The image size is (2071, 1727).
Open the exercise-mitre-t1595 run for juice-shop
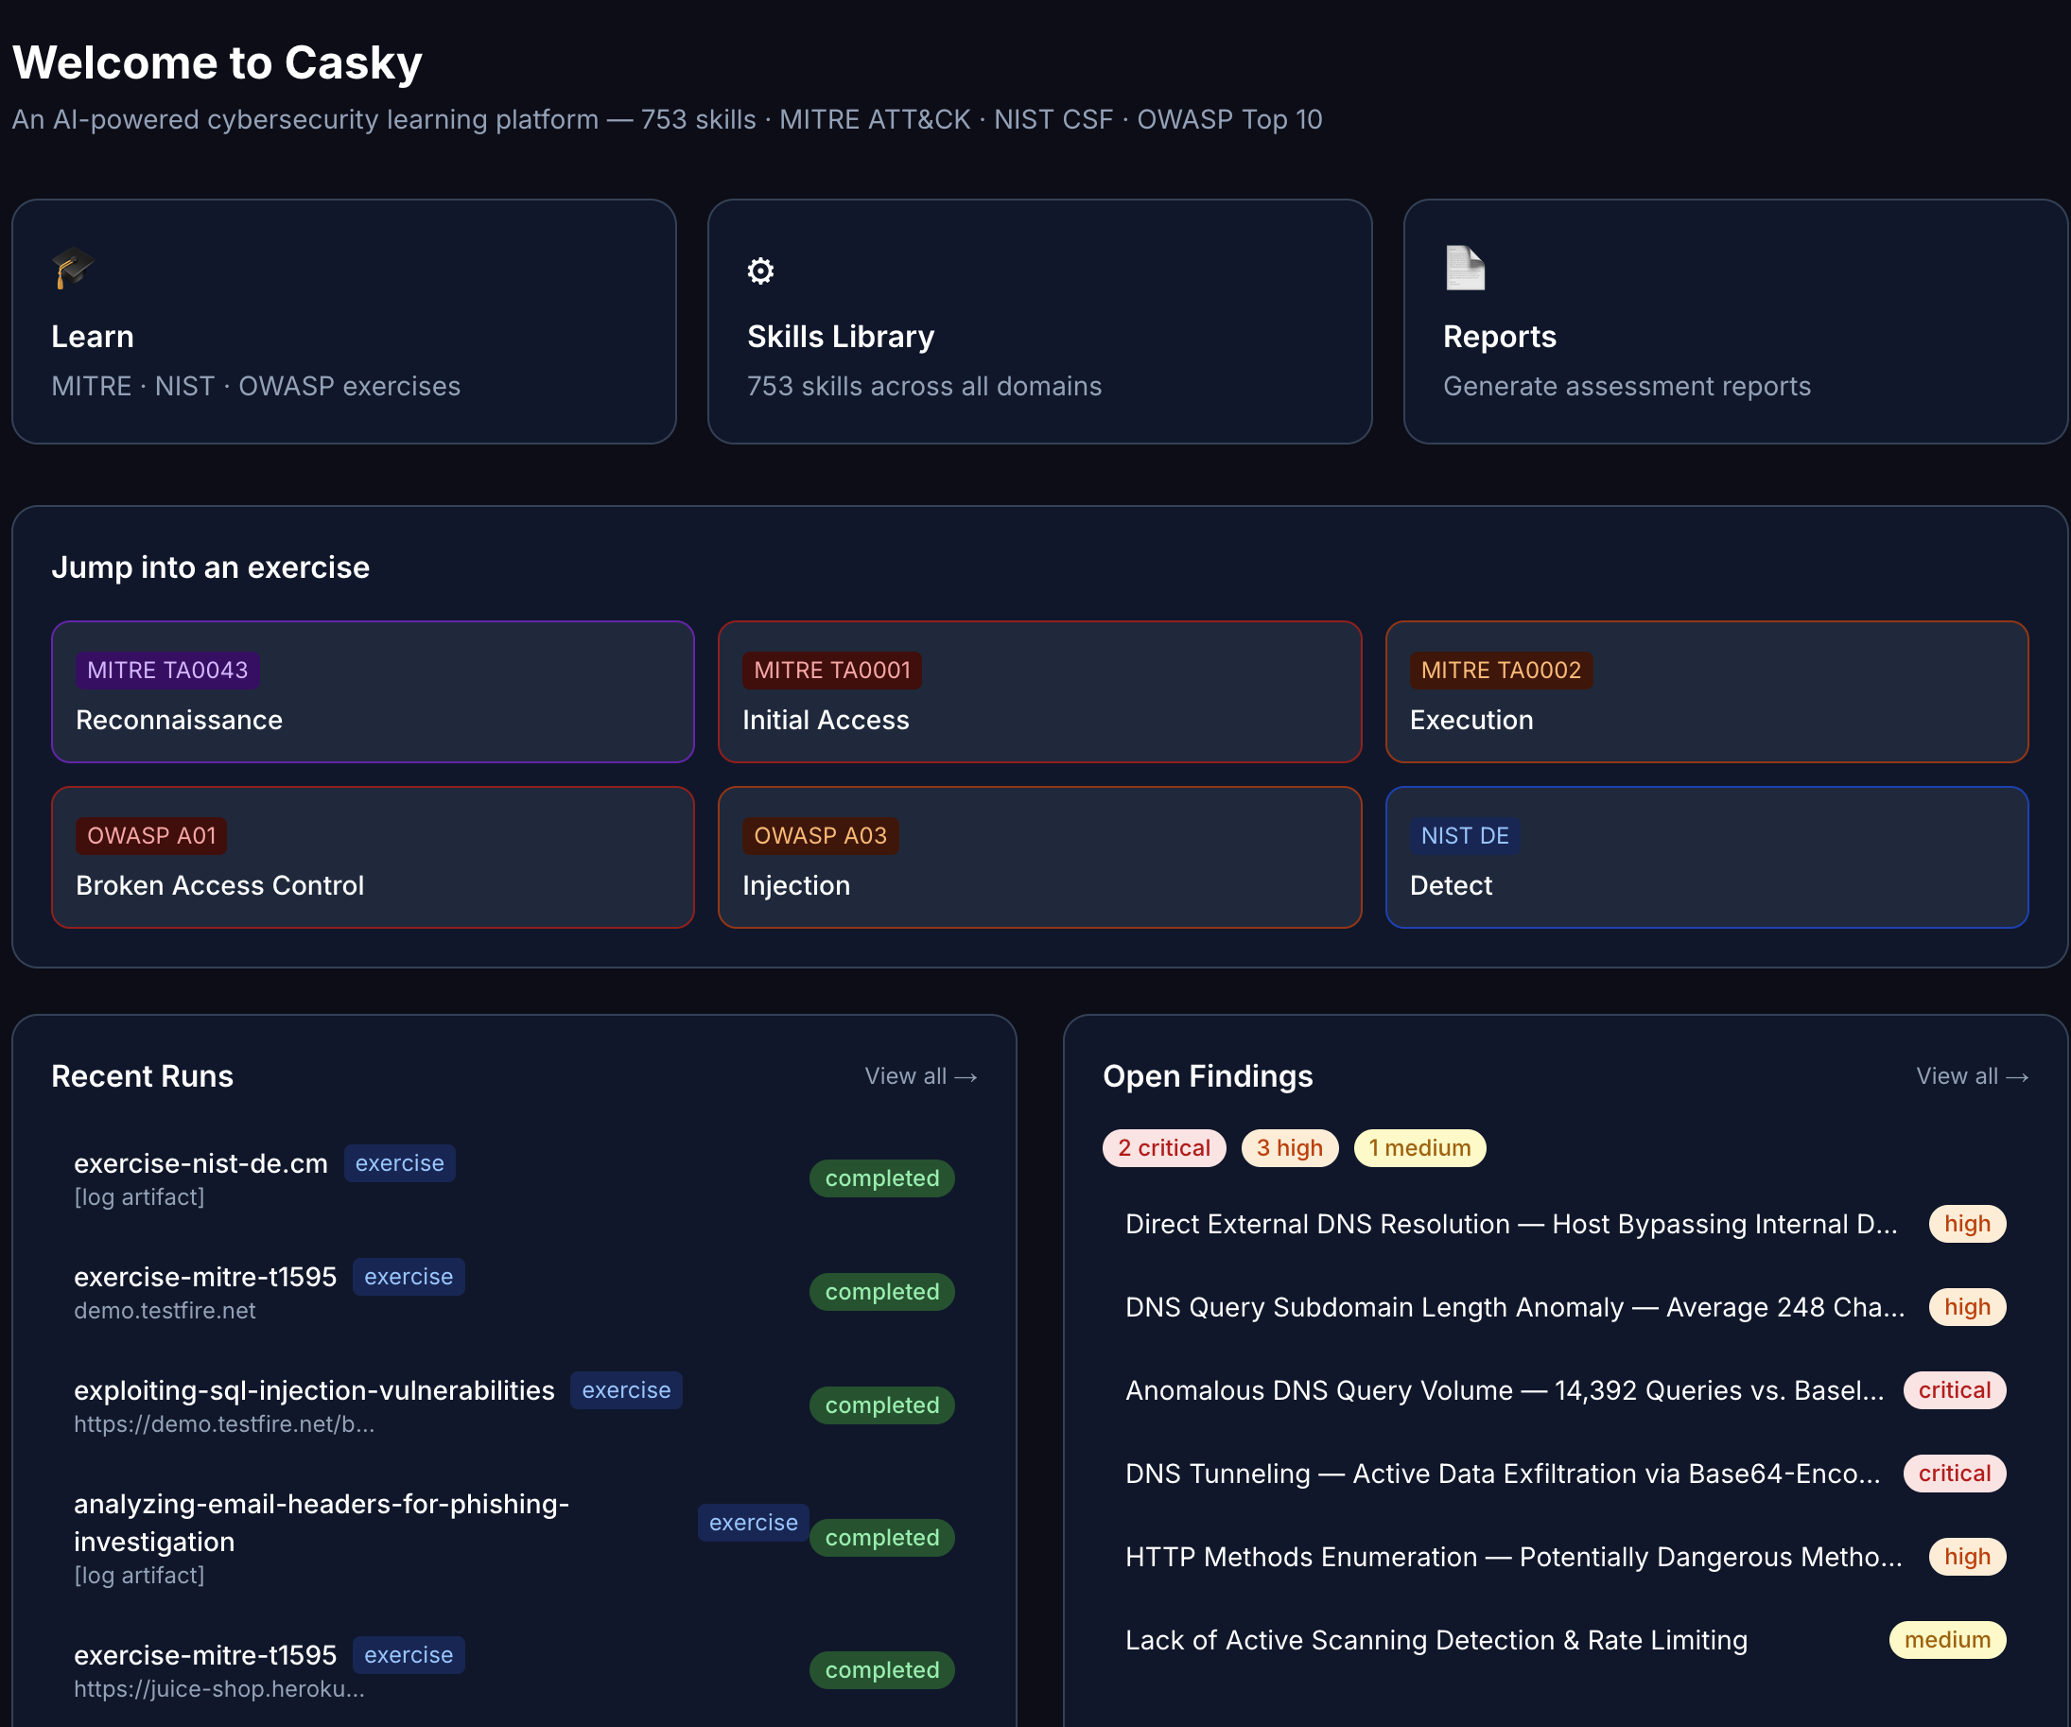pyautogui.click(x=513, y=1670)
